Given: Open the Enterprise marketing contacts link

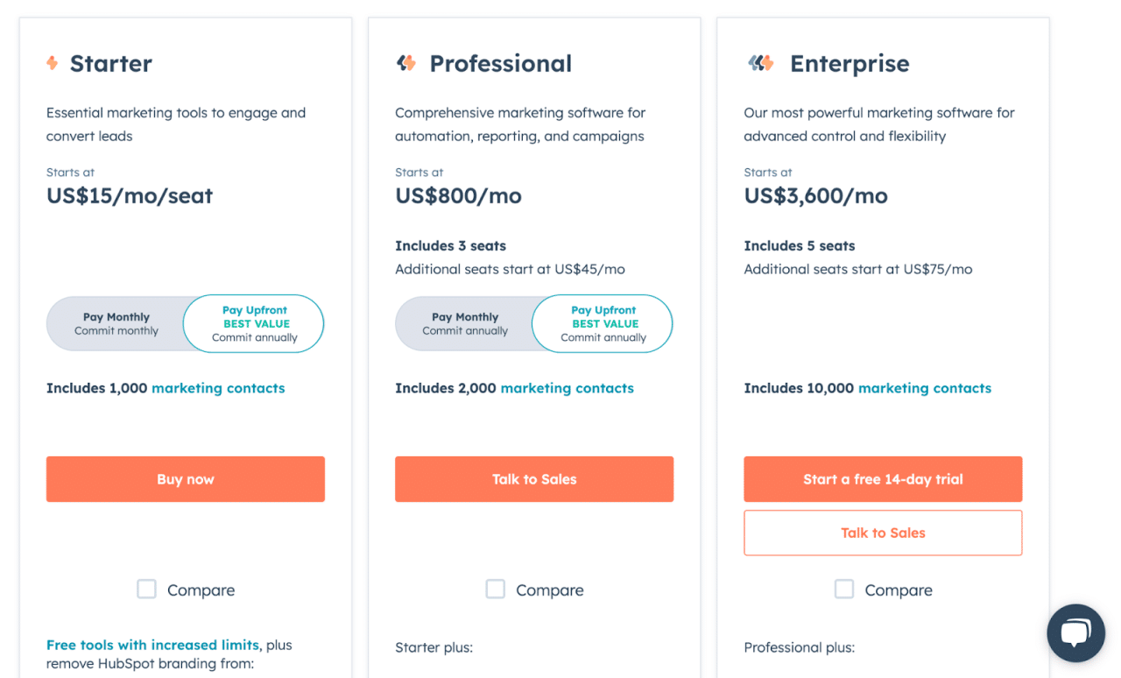Looking at the screenshot, I should (925, 387).
